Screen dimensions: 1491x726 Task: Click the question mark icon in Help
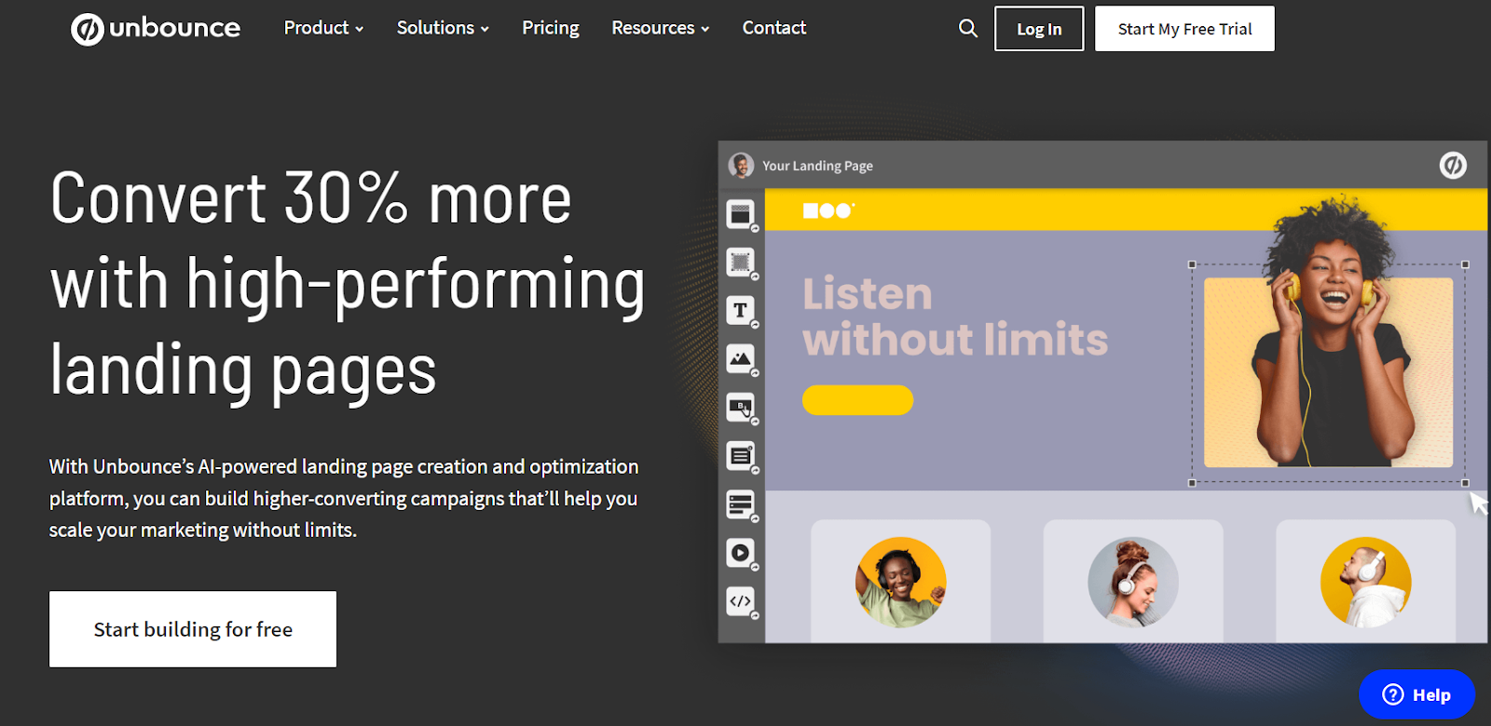(1393, 694)
